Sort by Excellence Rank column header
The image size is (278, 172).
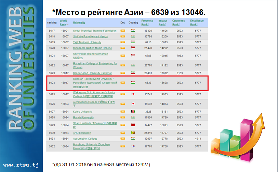point(197,22)
